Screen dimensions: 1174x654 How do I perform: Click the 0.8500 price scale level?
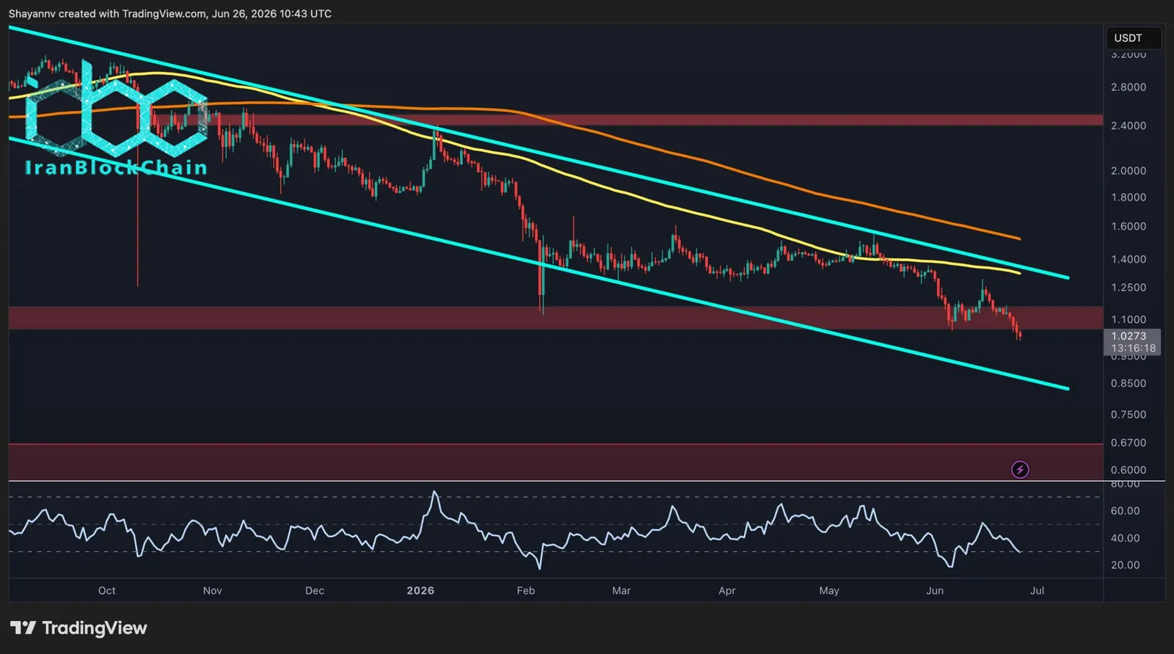pyautogui.click(x=1129, y=383)
